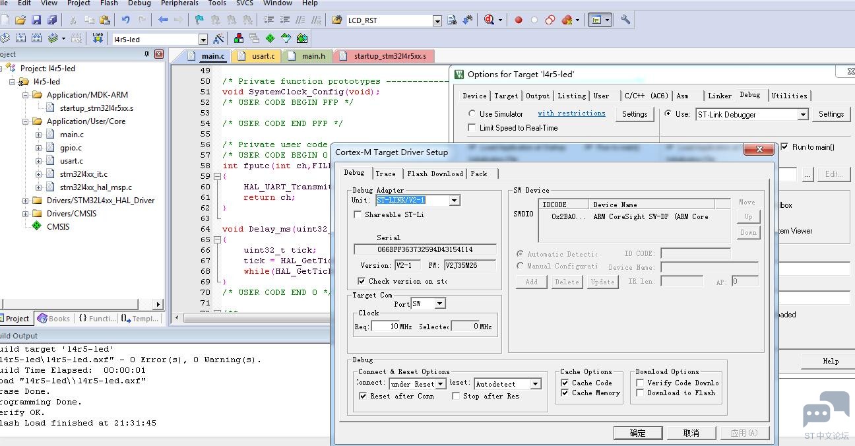Open the Flash menu
Viewport: 855px width, 446px height.
[109, 3]
